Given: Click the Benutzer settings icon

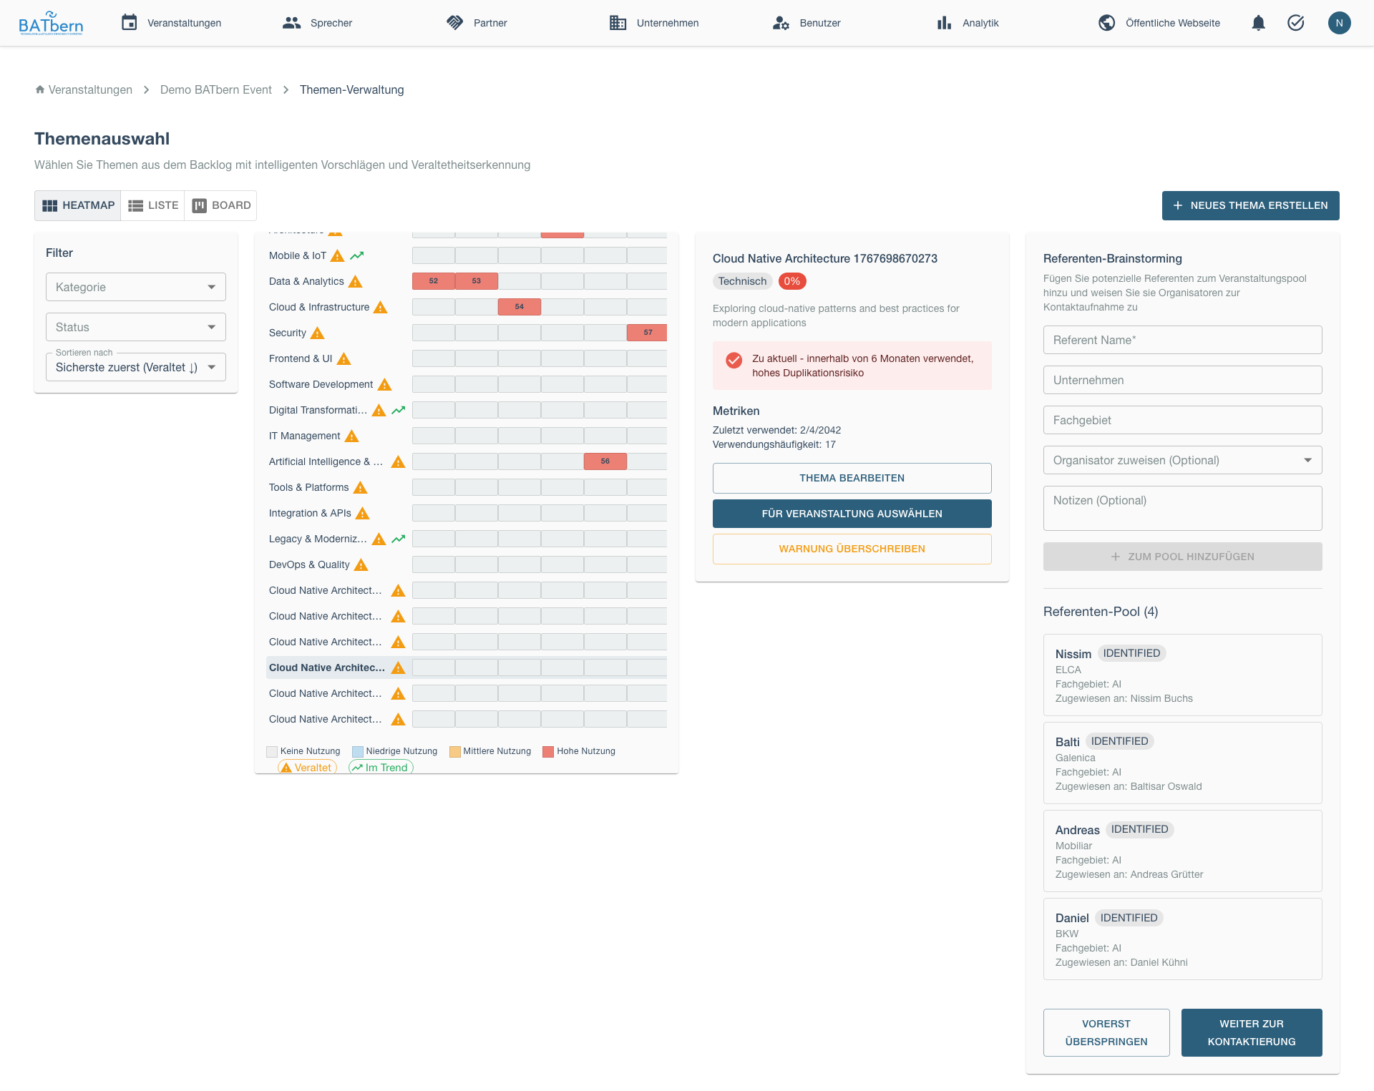Looking at the screenshot, I should coord(781,23).
